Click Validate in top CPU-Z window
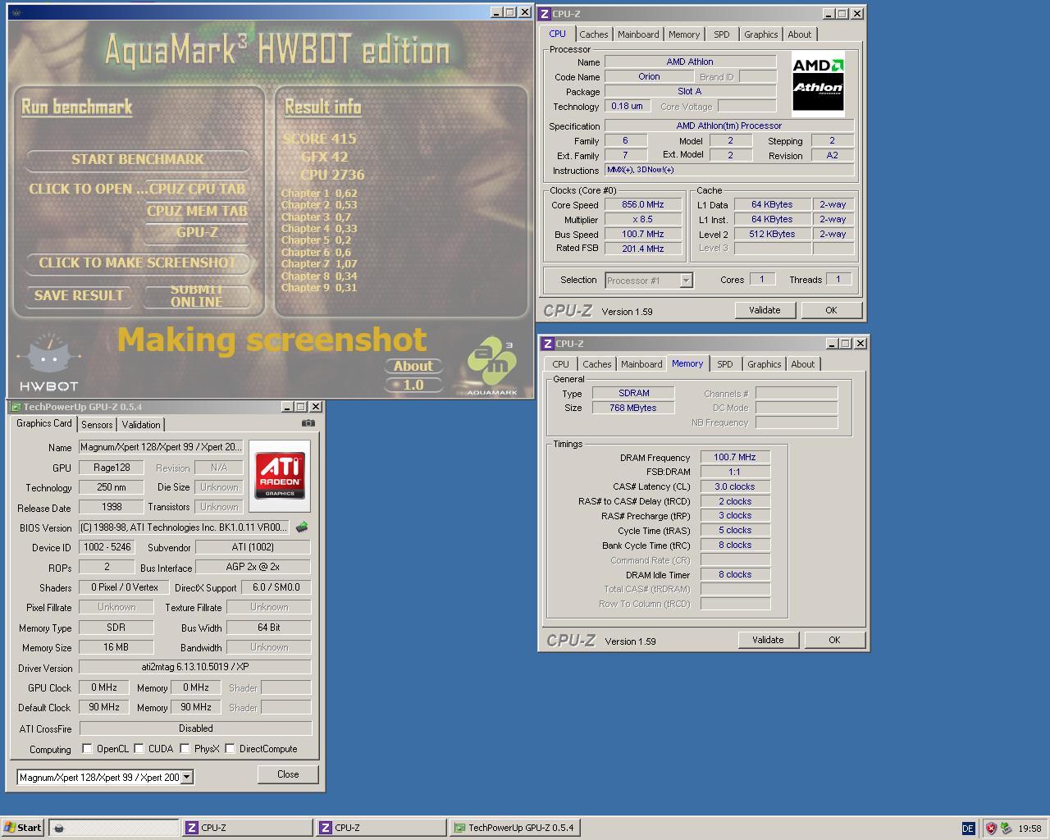 click(765, 310)
